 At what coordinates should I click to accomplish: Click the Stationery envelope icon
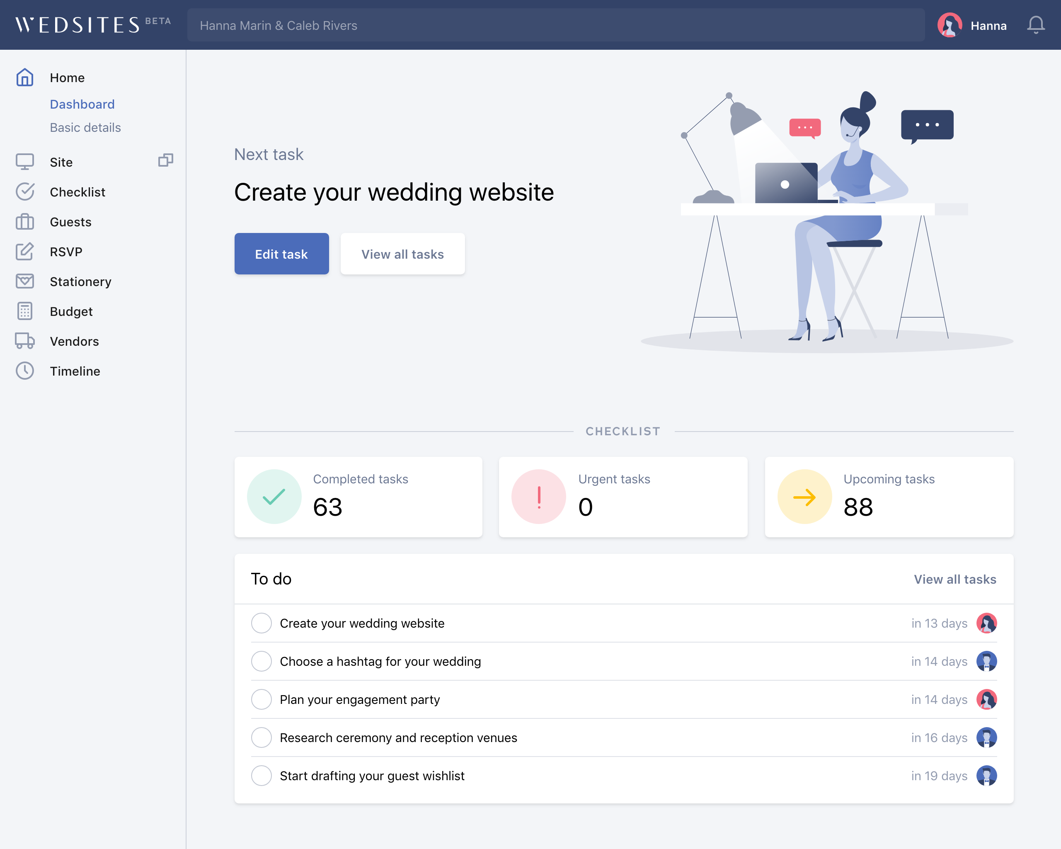click(24, 281)
